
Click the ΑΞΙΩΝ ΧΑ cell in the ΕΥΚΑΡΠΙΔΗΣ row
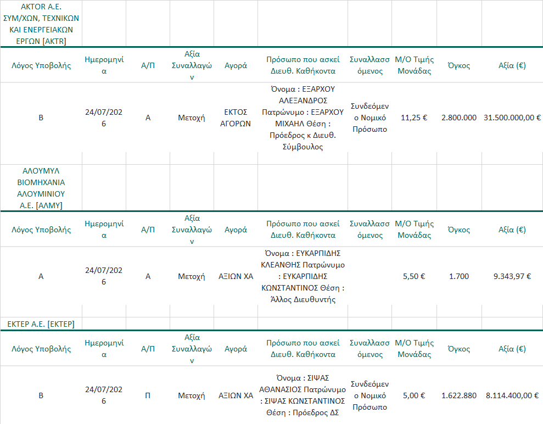point(236,276)
